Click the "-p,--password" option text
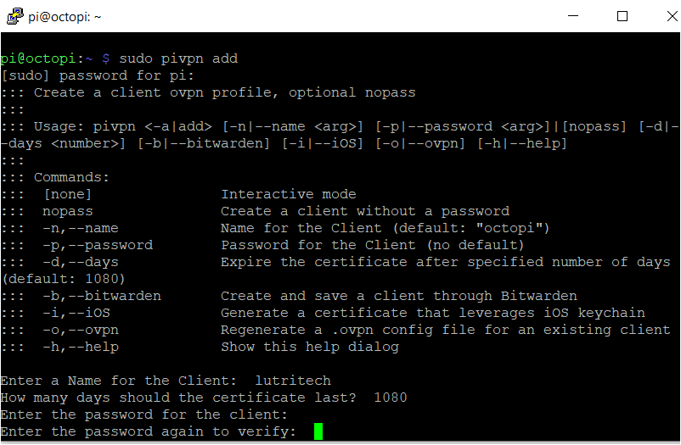 pyautogui.click(x=98, y=245)
